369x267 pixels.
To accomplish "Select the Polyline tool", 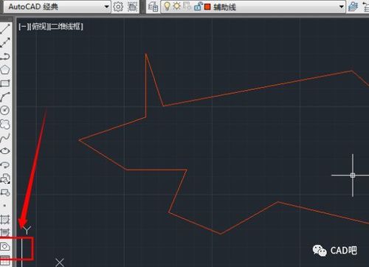I will point(5,56).
